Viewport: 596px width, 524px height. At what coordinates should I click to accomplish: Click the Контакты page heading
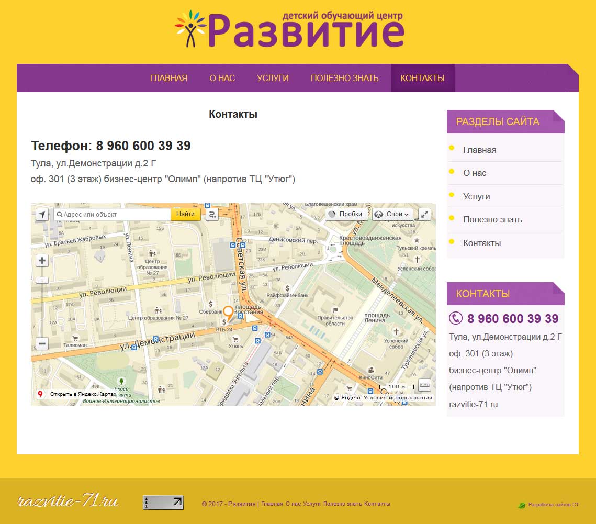coord(233,114)
